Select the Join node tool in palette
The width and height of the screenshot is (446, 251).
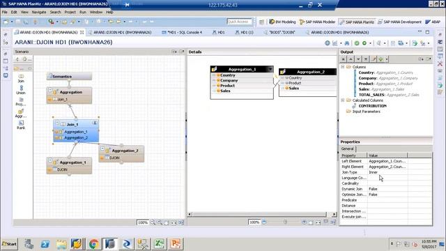pos(21,78)
